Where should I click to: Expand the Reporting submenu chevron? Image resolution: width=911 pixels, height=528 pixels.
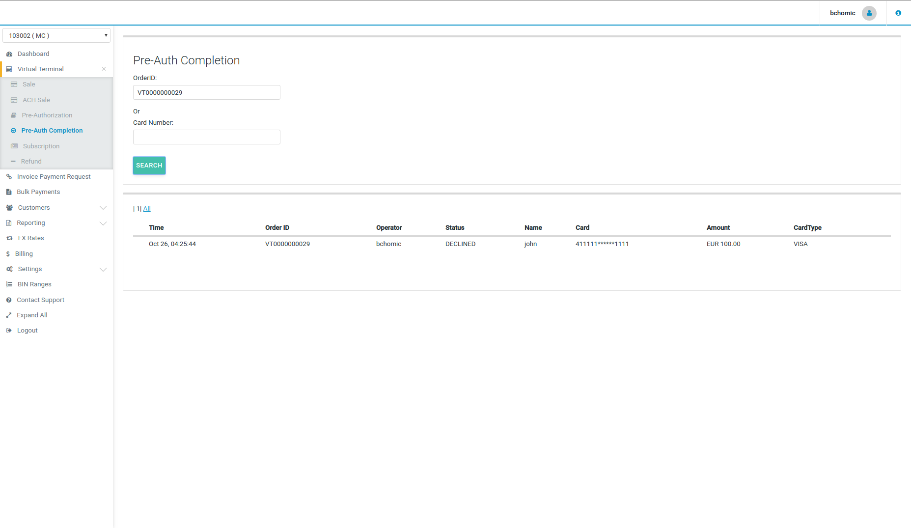point(103,223)
